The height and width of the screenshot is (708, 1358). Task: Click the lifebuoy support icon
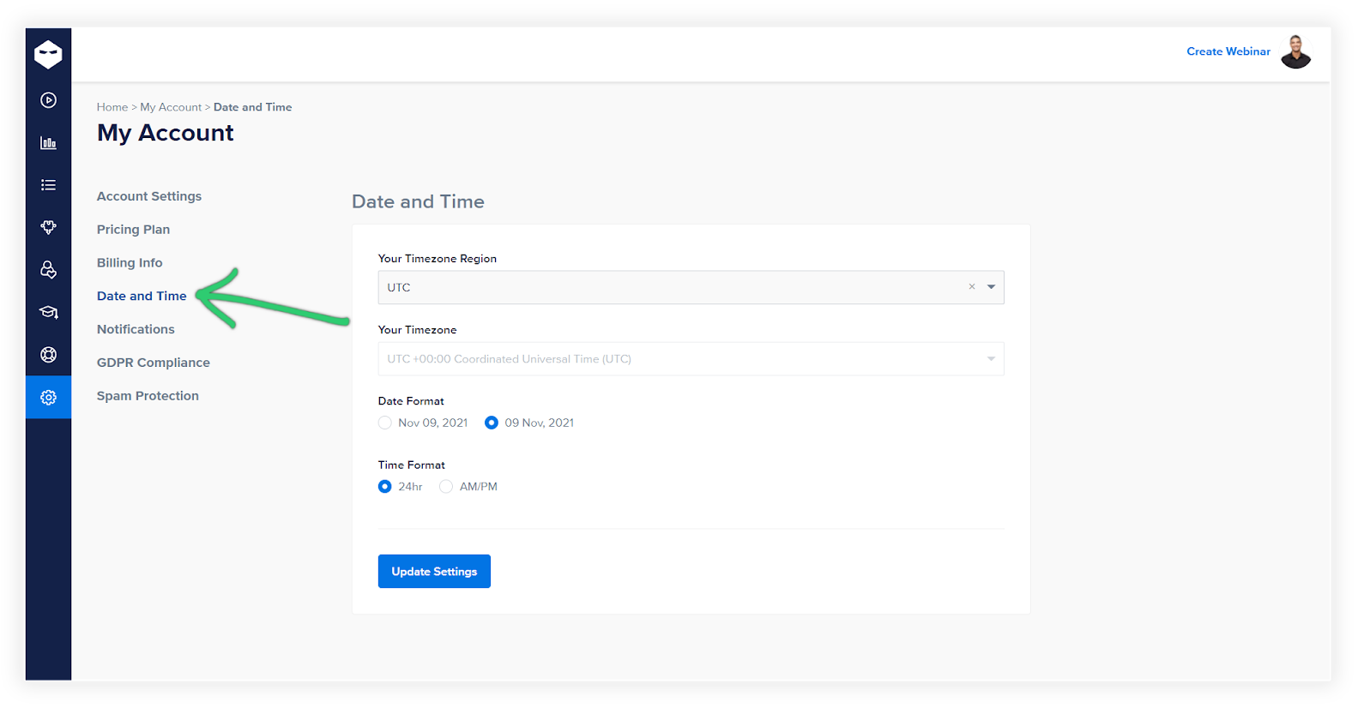48,355
